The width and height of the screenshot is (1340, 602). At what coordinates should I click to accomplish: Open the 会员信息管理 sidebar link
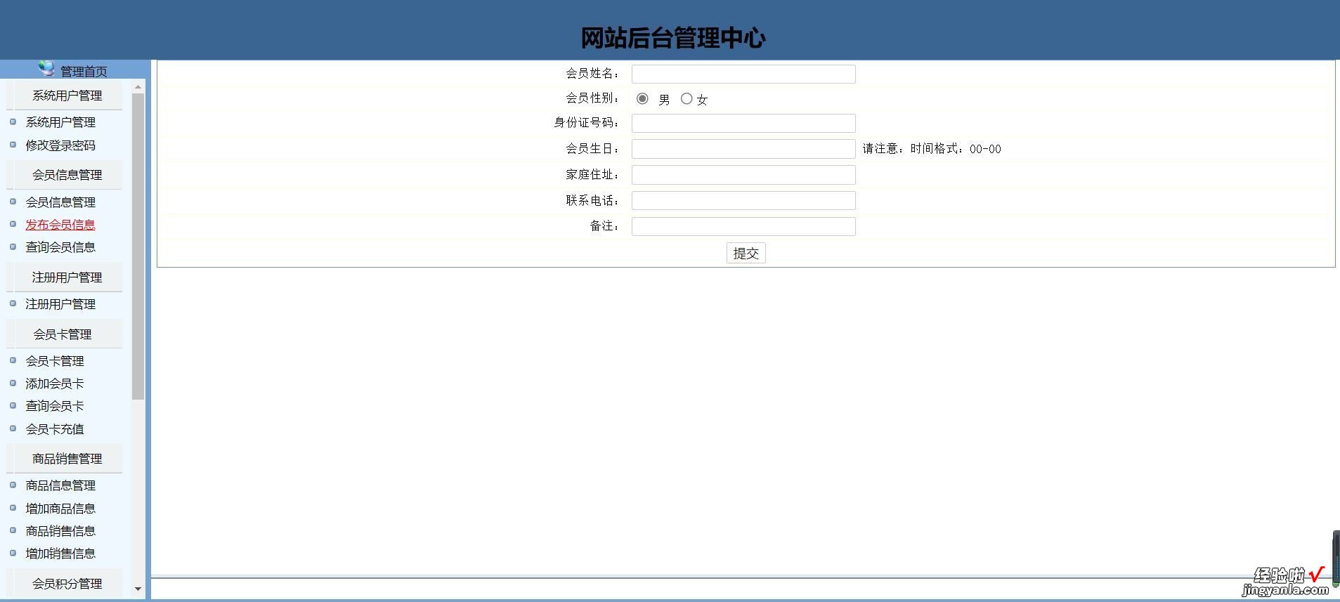(60, 202)
